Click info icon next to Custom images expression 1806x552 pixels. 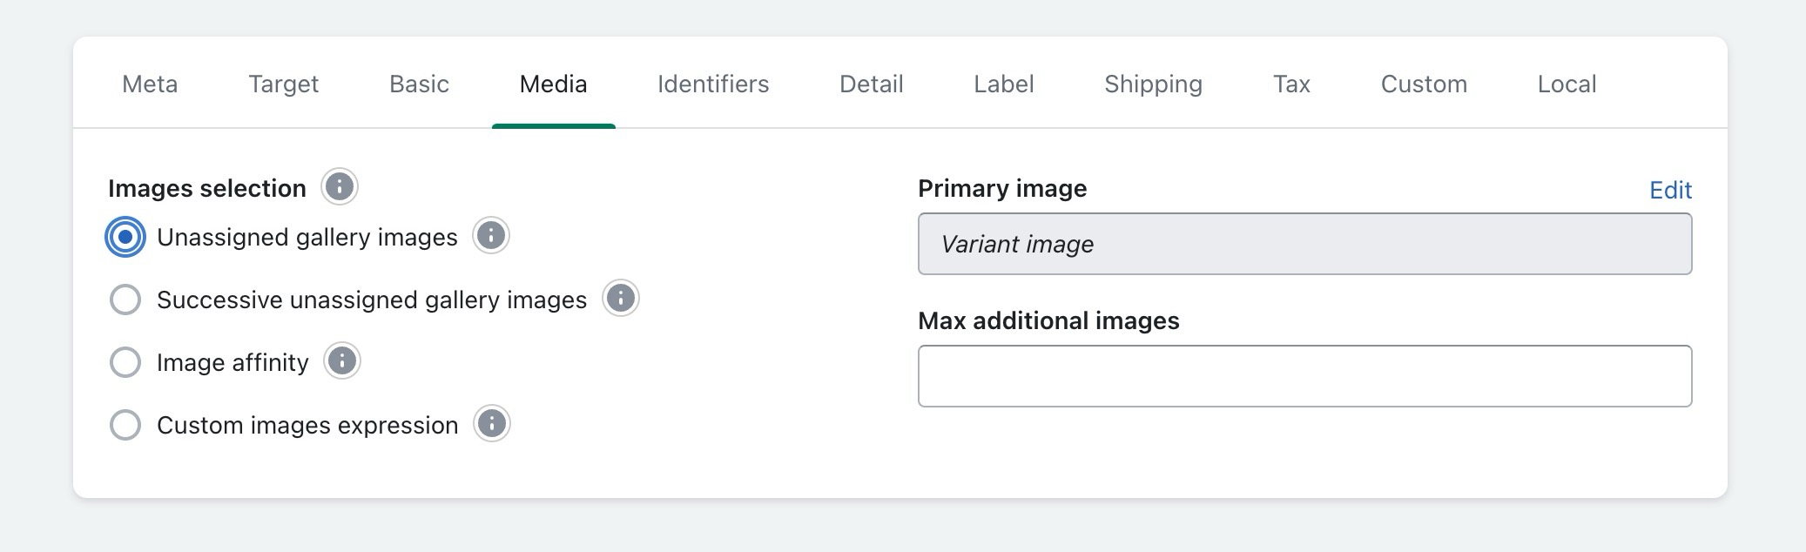tap(493, 425)
